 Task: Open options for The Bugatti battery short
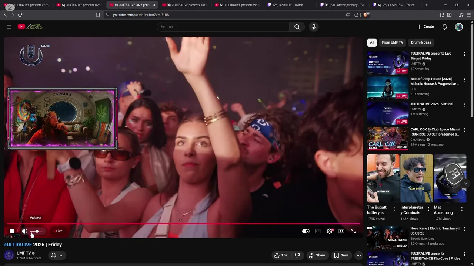pyautogui.click(x=395, y=209)
